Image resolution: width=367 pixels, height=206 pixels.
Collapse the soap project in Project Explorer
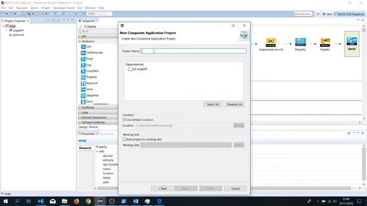(3, 26)
